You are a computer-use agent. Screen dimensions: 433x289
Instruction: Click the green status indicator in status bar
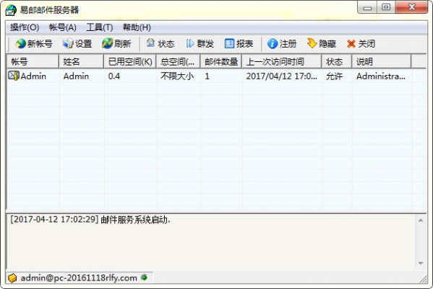click(144, 277)
